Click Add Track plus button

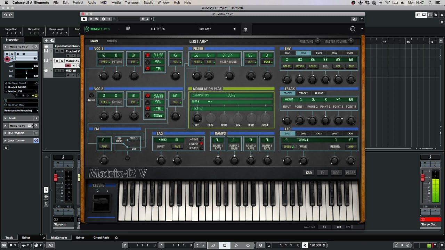(x=46, y=41)
